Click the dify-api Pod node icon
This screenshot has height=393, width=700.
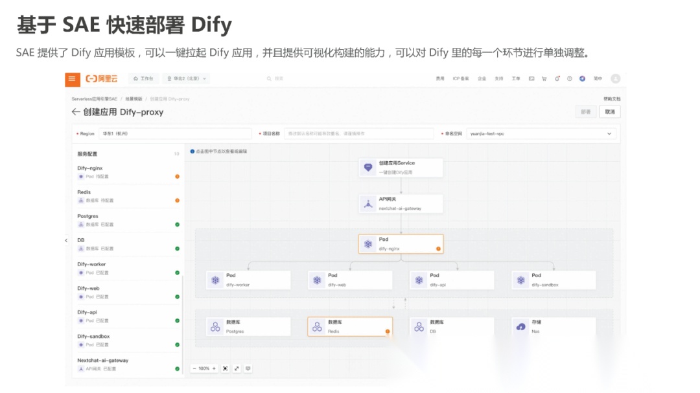419,280
